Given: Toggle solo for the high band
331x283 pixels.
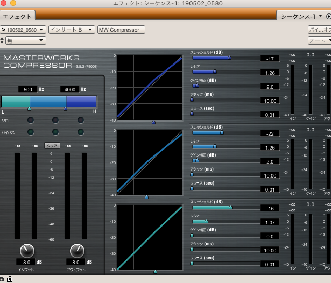Looking at the screenshot, I should tap(81, 120).
